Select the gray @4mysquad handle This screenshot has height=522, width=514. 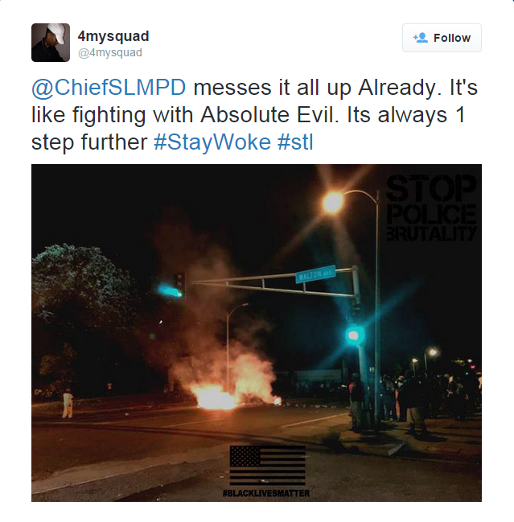click(x=110, y=52)
